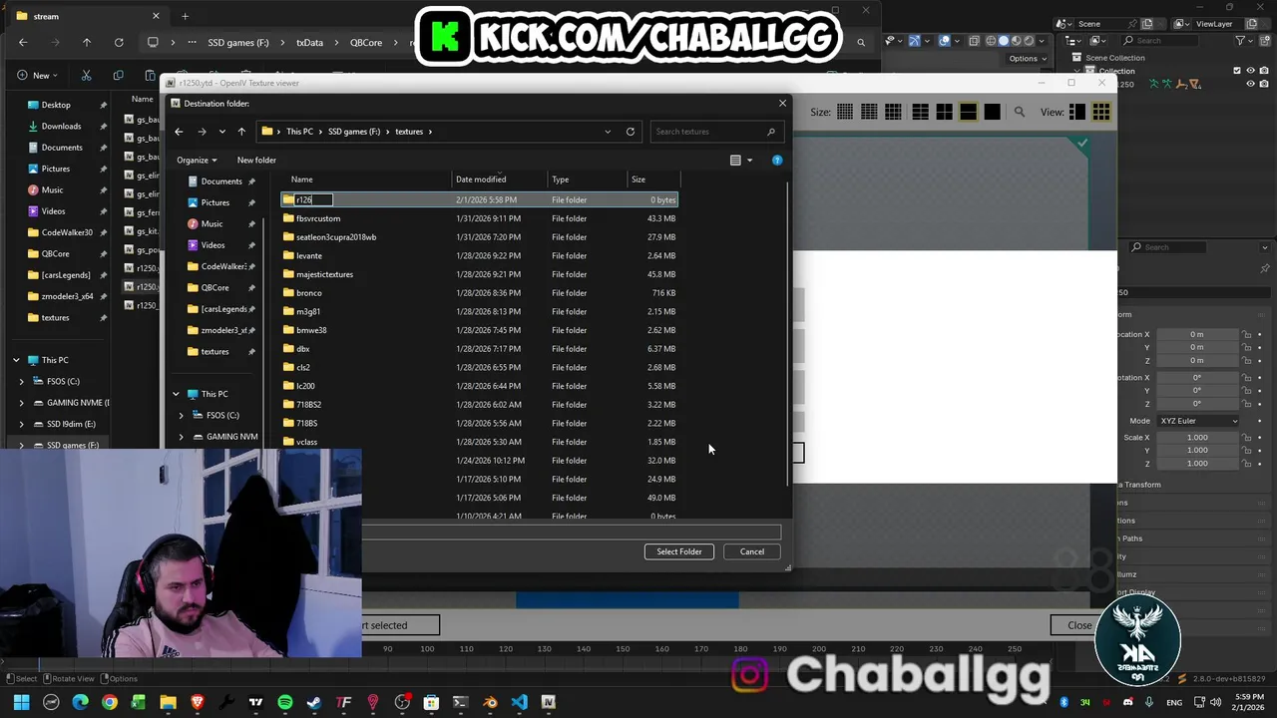The height and width of the screenshot is (718, 1277).
Task: Lock Location X in Blender properties
Action: (1246, 335)
